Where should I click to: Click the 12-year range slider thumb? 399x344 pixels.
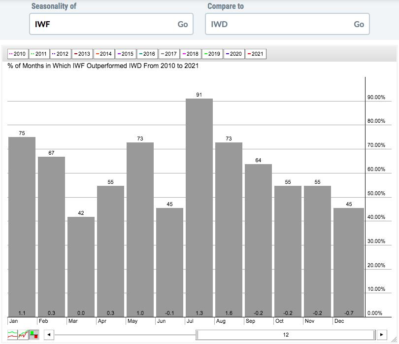point(286,335)
